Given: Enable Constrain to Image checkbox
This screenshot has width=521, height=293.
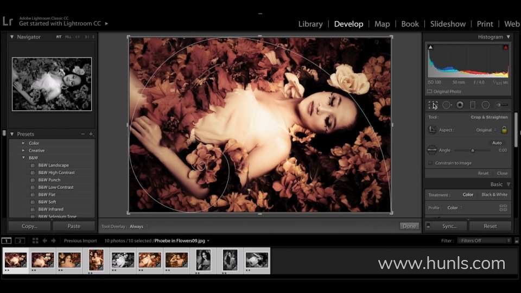Looking at the screenshot, I should pyautogui.click(x=431, y=163).
